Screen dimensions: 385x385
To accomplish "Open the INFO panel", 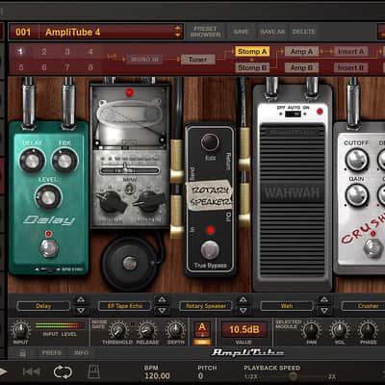I will (x=81, y=353).
